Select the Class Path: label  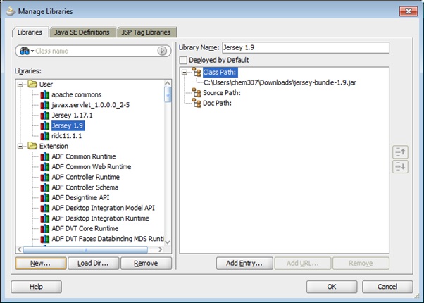(x=220, y=73)
